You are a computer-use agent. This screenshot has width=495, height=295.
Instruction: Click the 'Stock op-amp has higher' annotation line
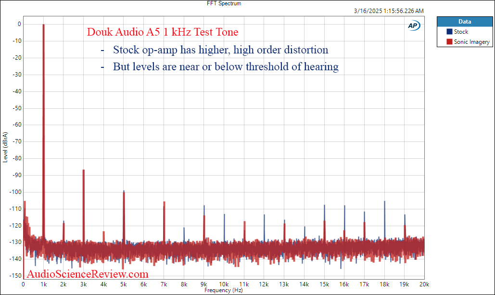tap(221, 50)
